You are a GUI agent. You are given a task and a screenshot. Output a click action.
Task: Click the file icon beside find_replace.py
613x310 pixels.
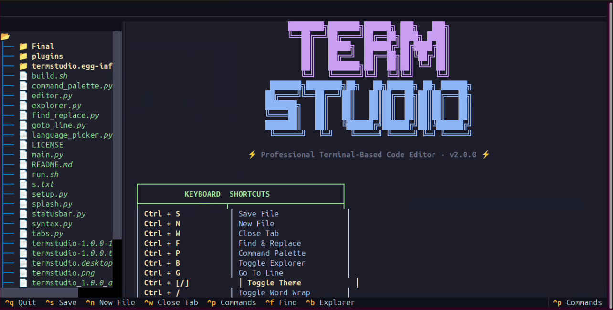coord(23,115)
